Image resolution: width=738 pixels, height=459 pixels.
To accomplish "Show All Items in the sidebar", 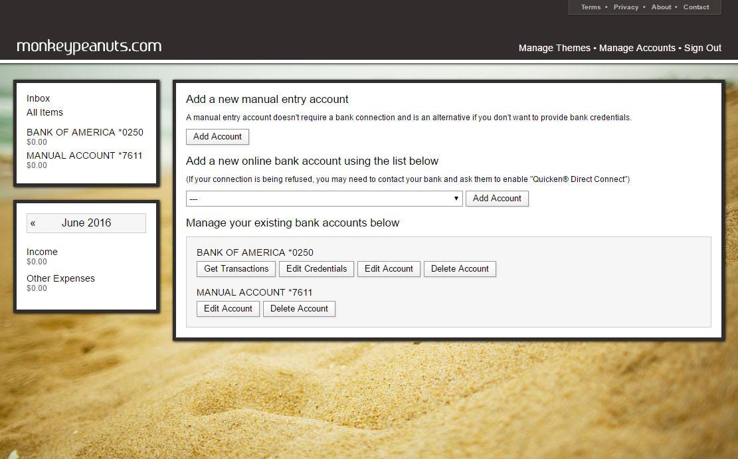I will click(45, 112).
